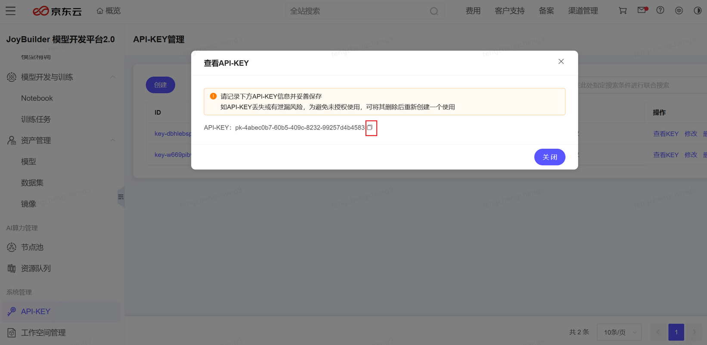Click 修改 in the first row
Image resolution: width=707 pixels, height=345 pixels.
click(x=691, y=134)
